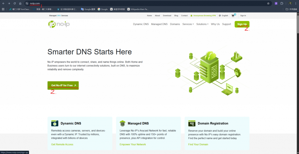
Task: Click the Managed DNS card icon
Action: pos(122,123)
